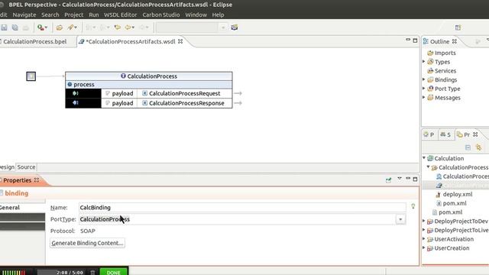Screen dimensions: 489x275
Task: Expand the UserCreation project
Action: (x=424, y=247)
